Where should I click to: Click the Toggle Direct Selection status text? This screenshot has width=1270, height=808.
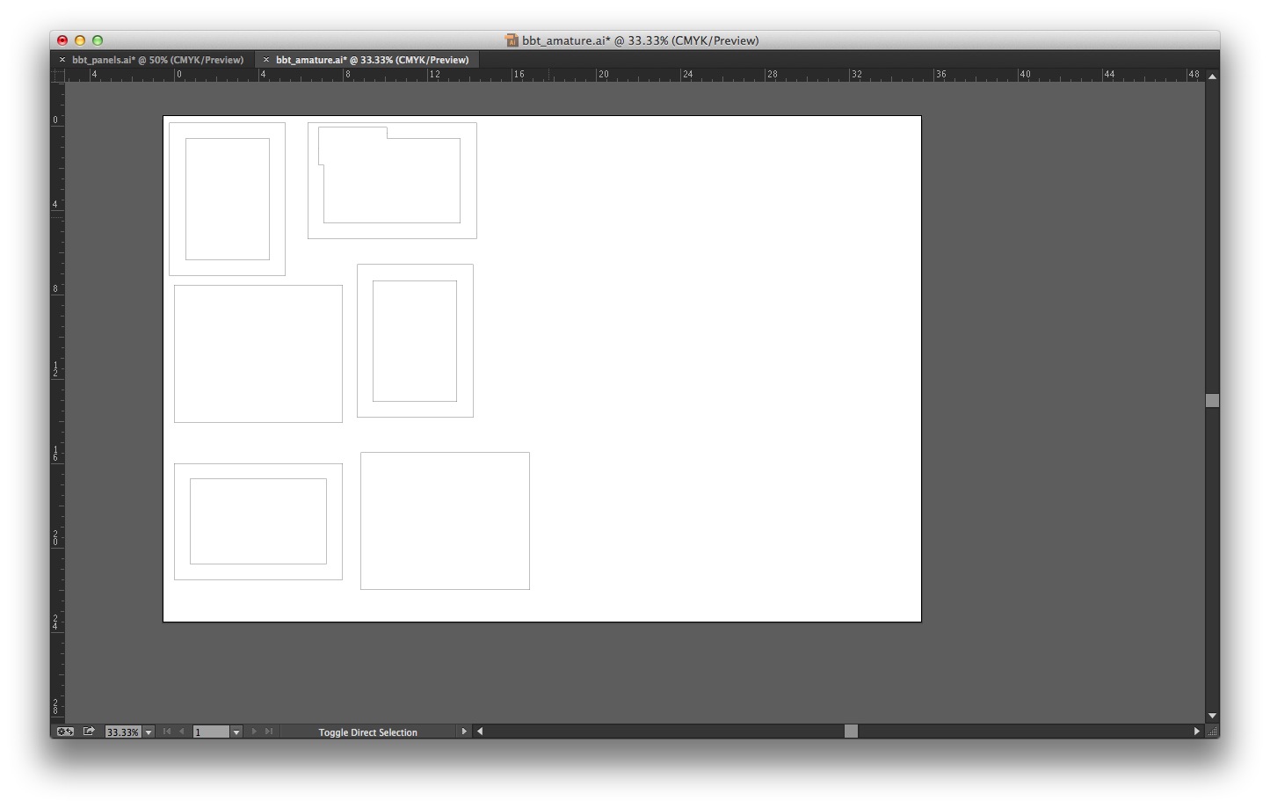pos(367,732)
